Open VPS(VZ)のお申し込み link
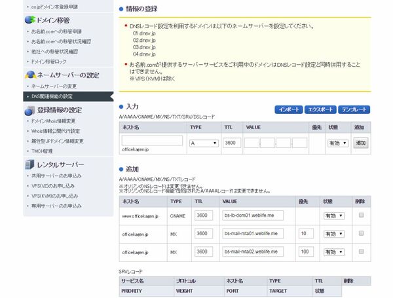This screenshot has height=298, width=393. coord(53,186)
